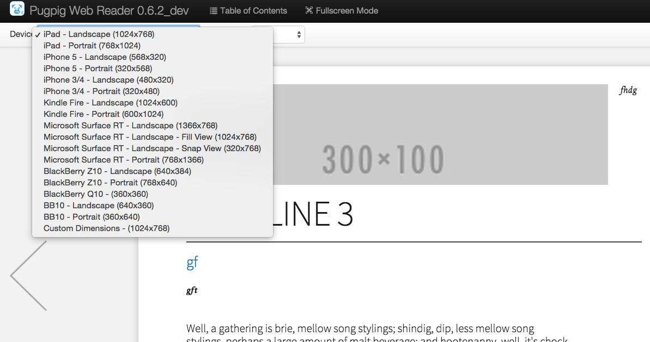Screen dimensions: 650x342
Task: Click the Pugpig Web Reader title
Action: click(109, 11)
